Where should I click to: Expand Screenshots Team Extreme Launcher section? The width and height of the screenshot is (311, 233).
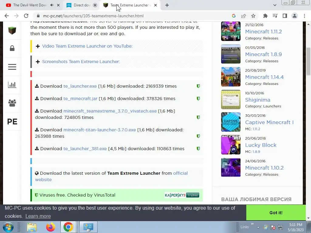pyautogui.click(x=81, y=62)
